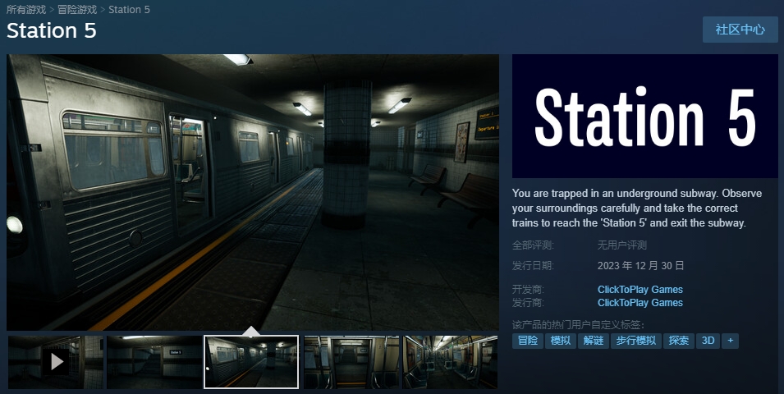Screen dimensions: 784x394
Task: Open the ClickToPlay Games developer link
Action: pos(640,290)
